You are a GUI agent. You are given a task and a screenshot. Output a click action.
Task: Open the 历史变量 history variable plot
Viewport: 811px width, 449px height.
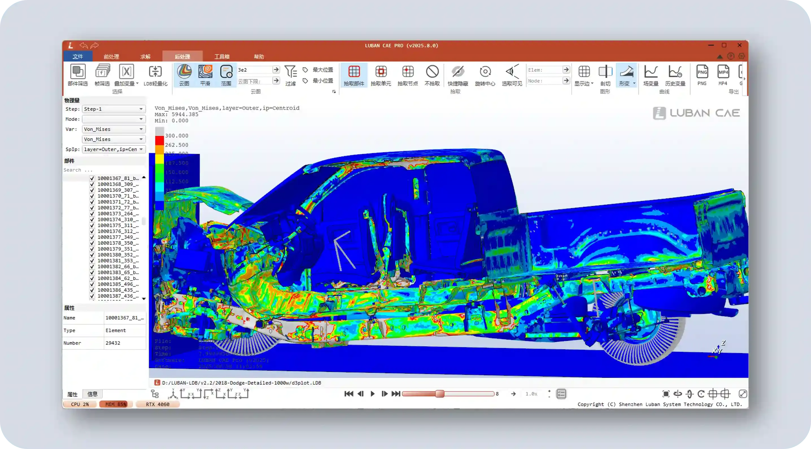click(675, 72)
